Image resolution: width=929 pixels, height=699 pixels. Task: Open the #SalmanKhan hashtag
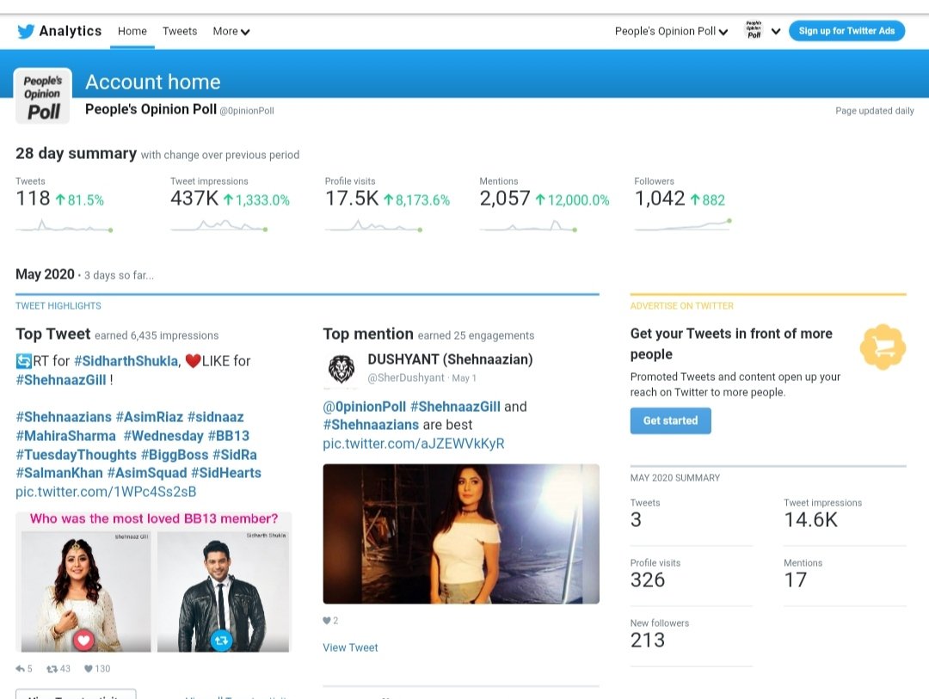pos(59,473)
